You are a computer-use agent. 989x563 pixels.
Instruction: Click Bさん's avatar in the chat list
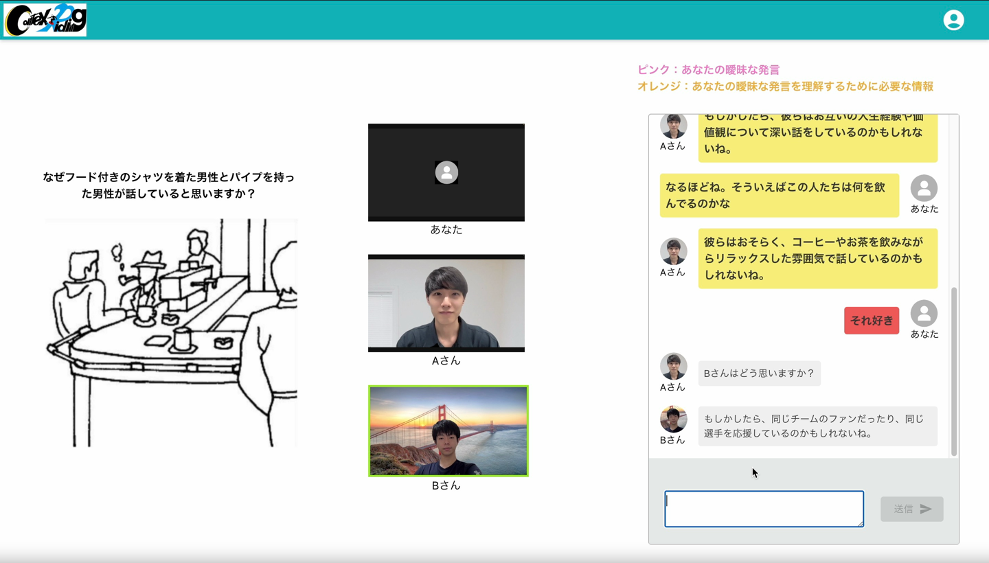point(673,420)
